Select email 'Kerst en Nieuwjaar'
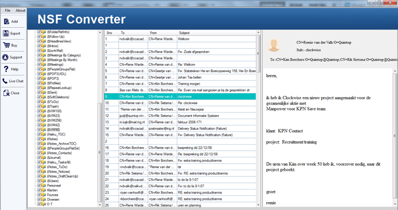 [180, 109]
